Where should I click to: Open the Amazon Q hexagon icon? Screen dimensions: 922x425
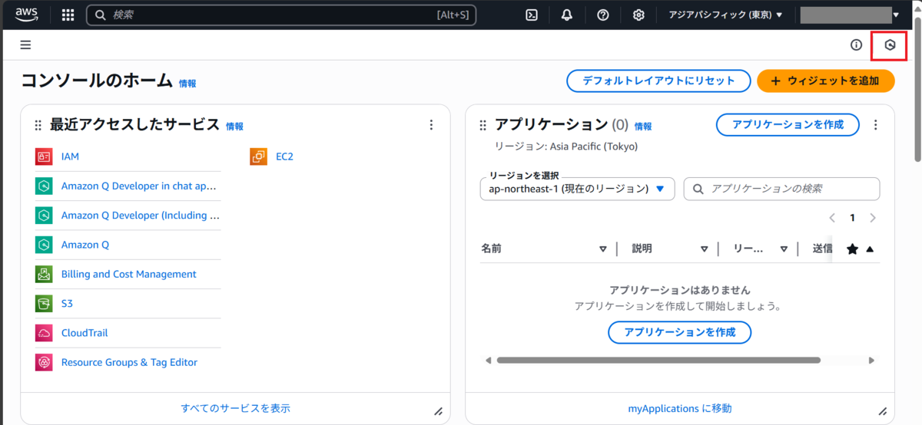[890, 45]
